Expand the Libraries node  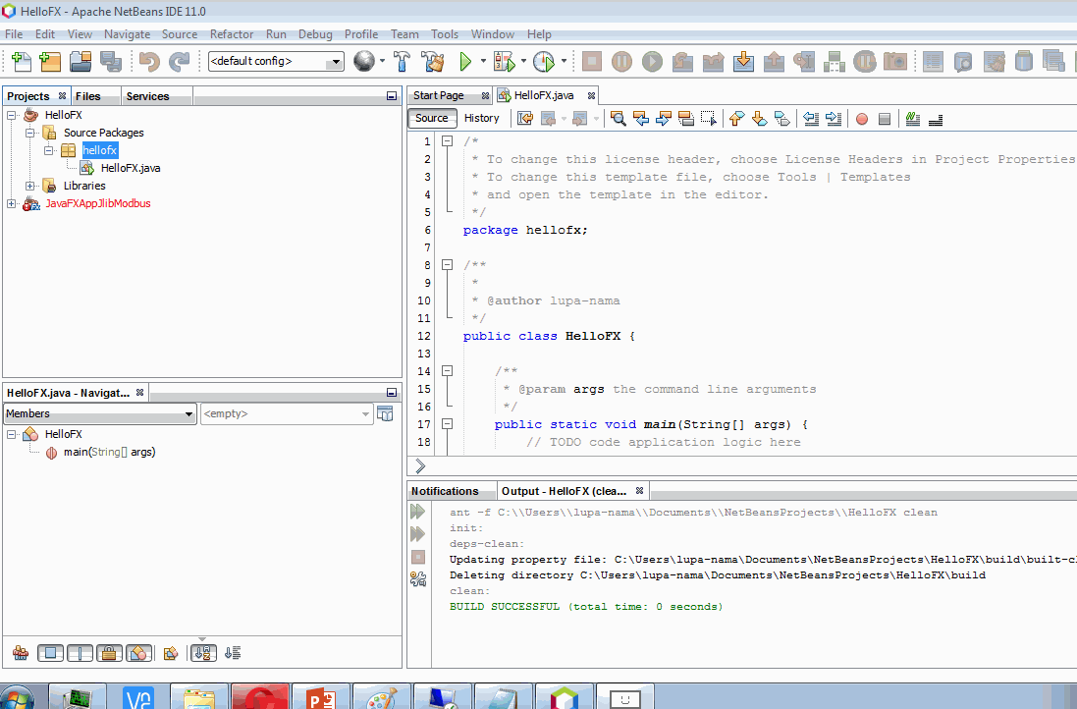[30, 186]
